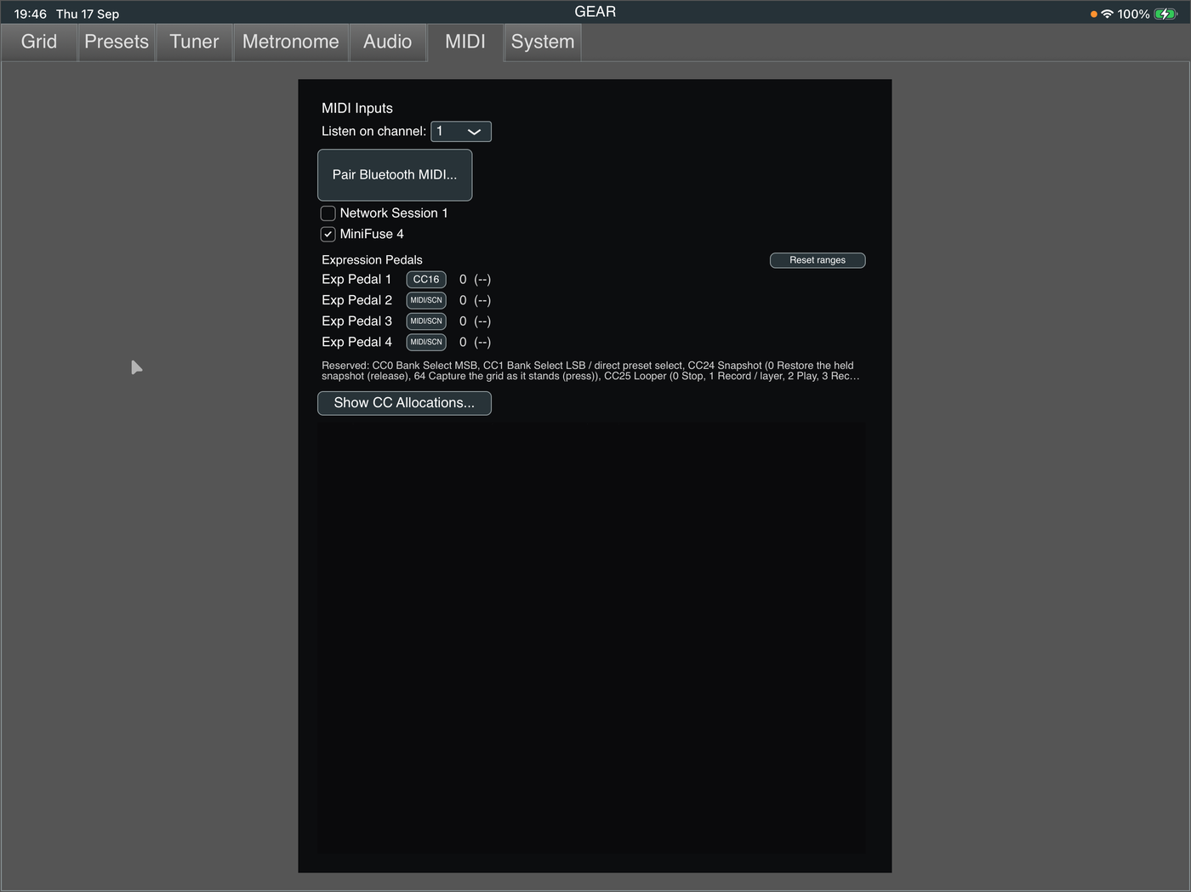Open the Metronome tab

(x=291, y=43)
